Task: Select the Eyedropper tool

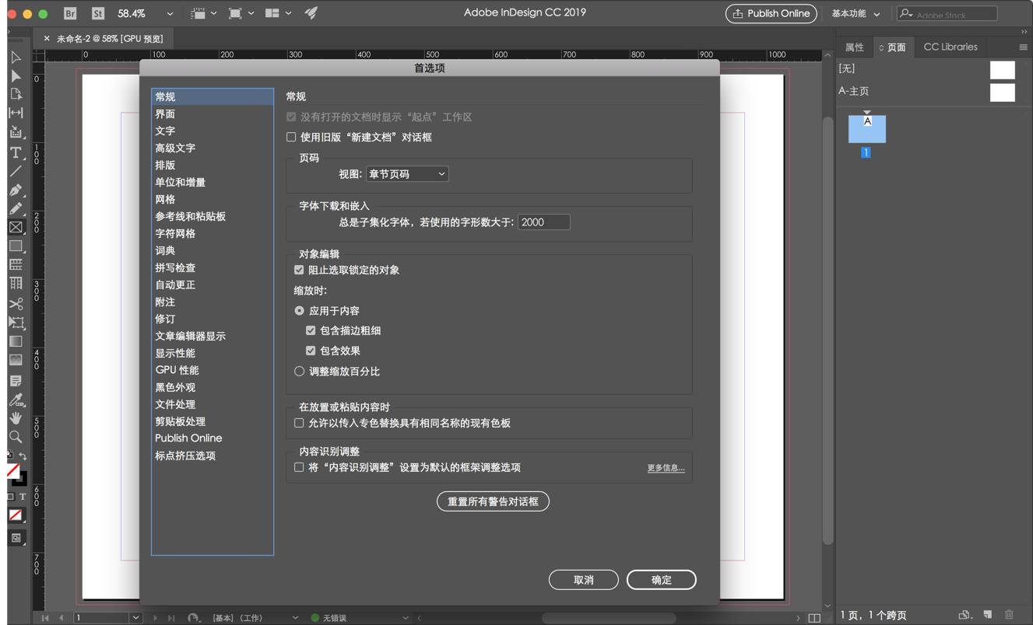Action: point(16,400)
